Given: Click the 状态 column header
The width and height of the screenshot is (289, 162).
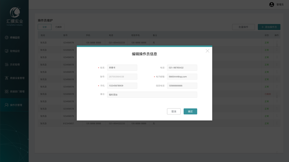Looking at the screenshot, I should [x=267, y=35].
